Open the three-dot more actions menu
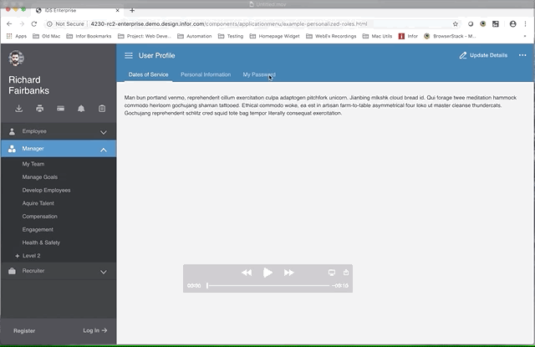The height and width of the screenshot is (347, 535). [522, 55]
